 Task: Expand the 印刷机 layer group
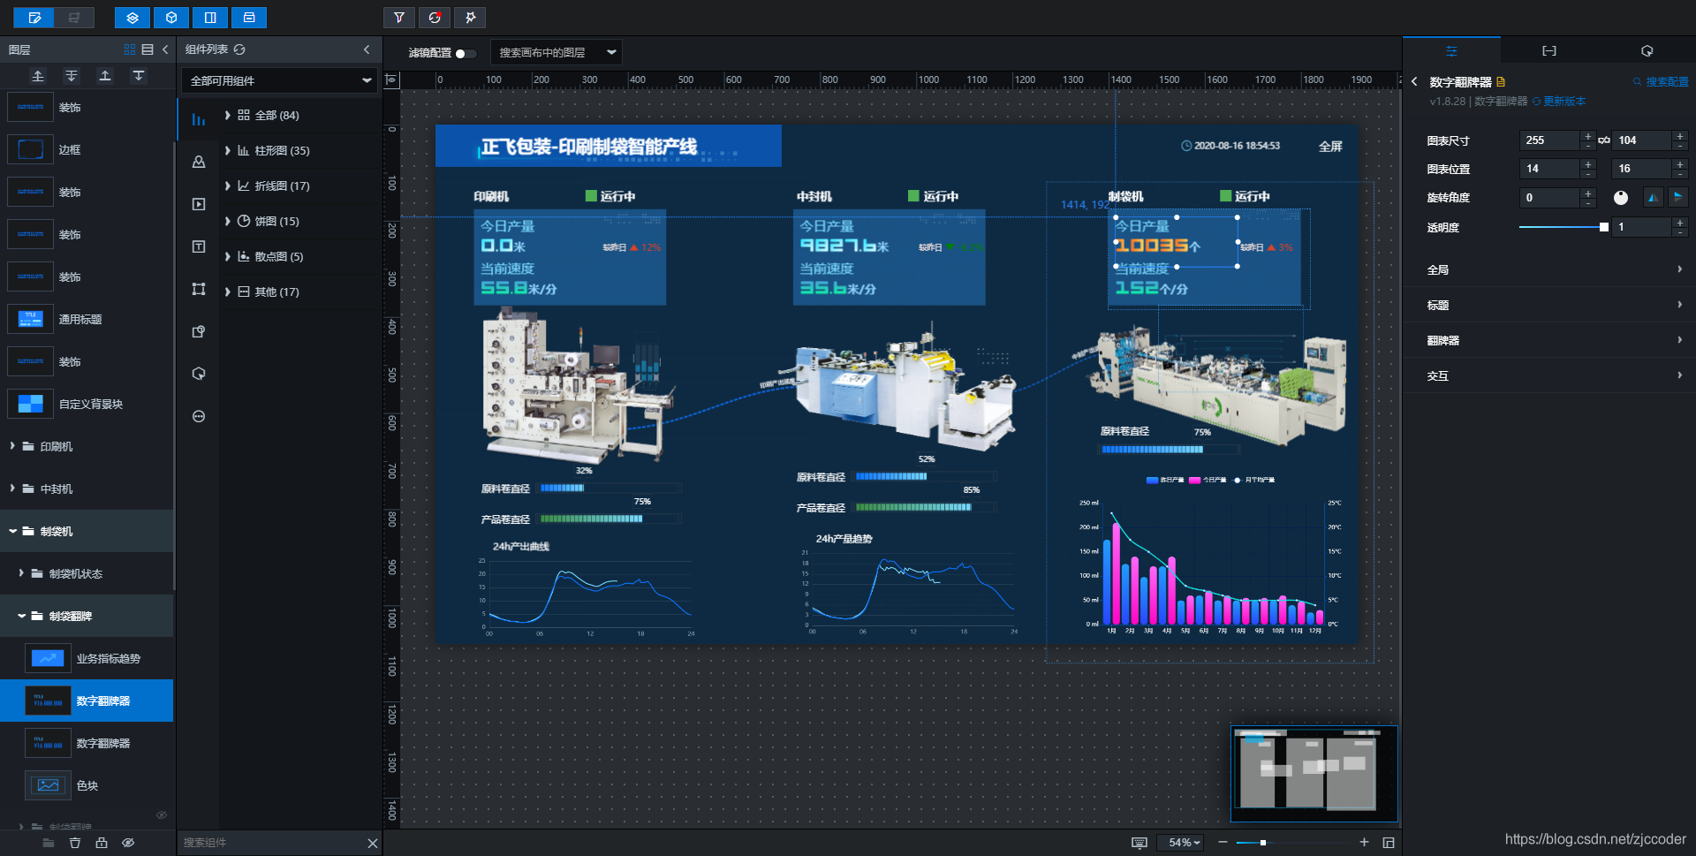point(12,446)
